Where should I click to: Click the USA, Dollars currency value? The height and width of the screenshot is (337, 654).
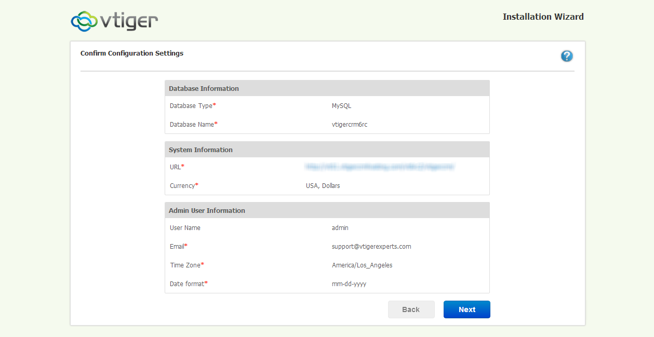tap(323, 186)
